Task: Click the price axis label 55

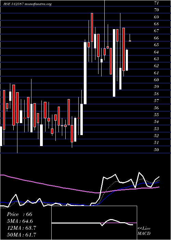Action: pos(157,115)
